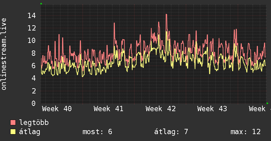The height and width of the screenshot is (141, 271).
Task: Click the 'átlag: 7' statistic value
Action: click(171, 132)
